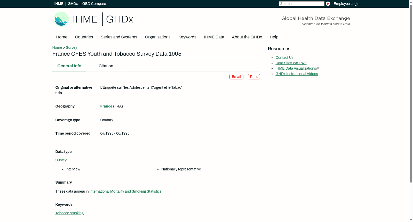Open the Countries menu
Viewport: 413px width, 222px height.
coord(84,37)
